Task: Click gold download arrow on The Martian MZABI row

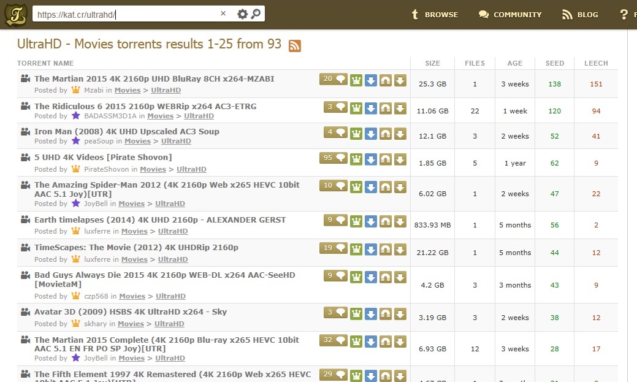Action: 400,80
